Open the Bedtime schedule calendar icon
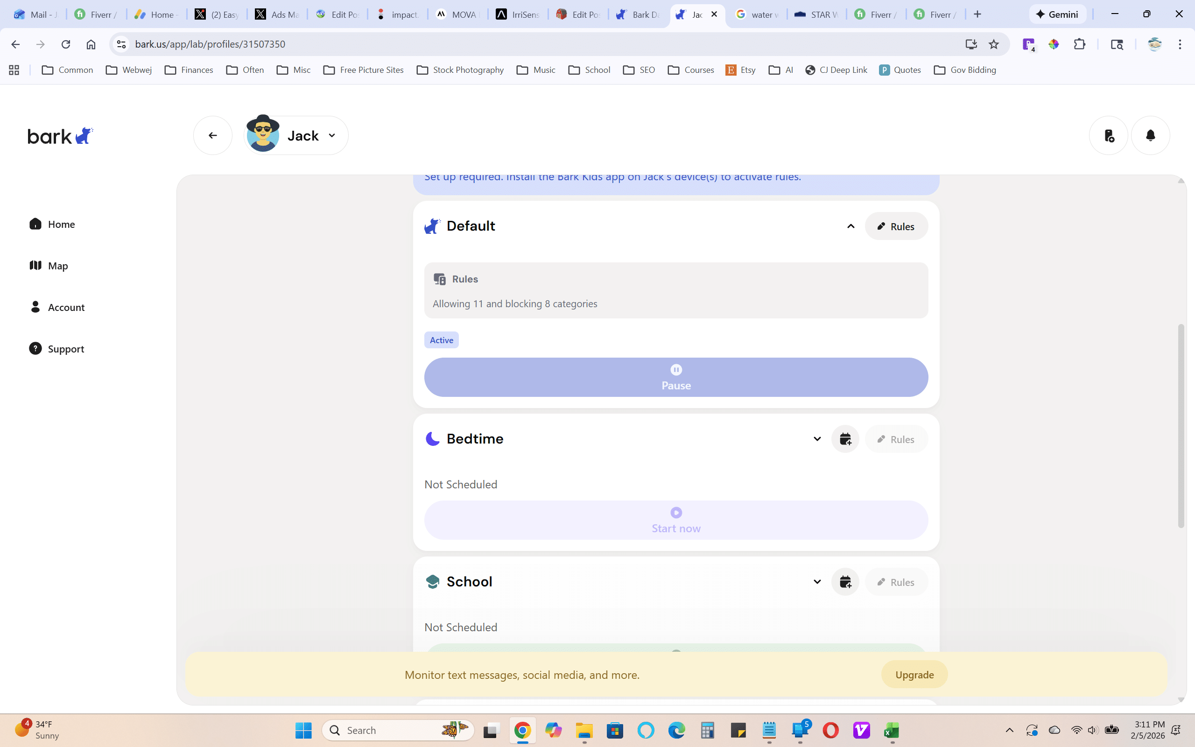This screenshot has height=747, width=1195. click(845, 439)
